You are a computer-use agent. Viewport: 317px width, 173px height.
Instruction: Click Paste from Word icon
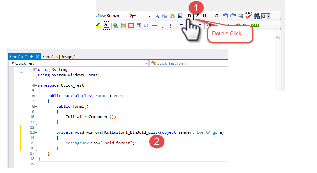tap(180, 16)
